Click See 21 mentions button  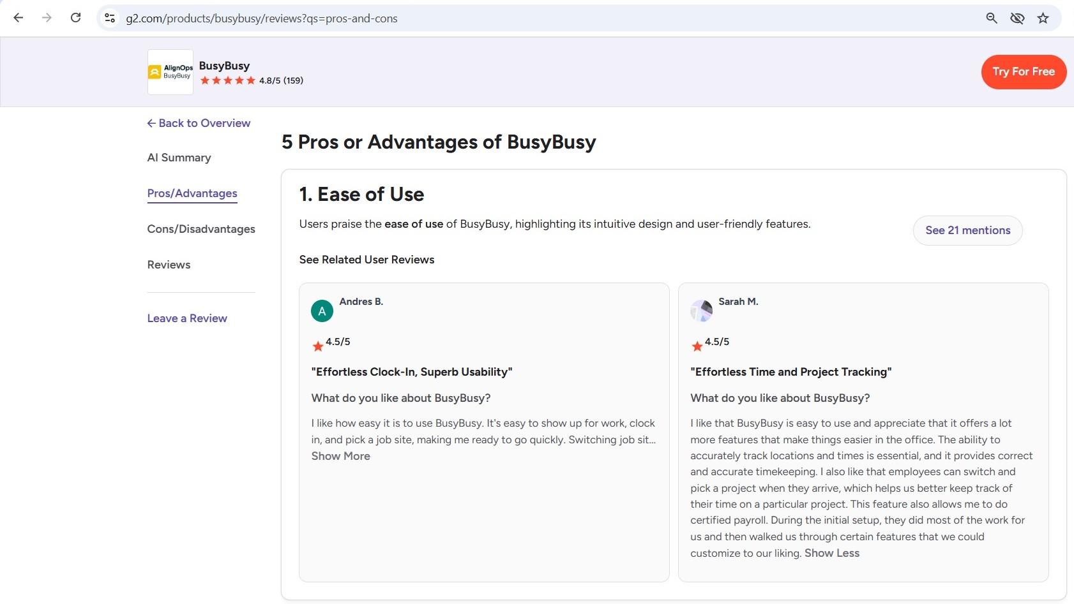pos(968,230)
